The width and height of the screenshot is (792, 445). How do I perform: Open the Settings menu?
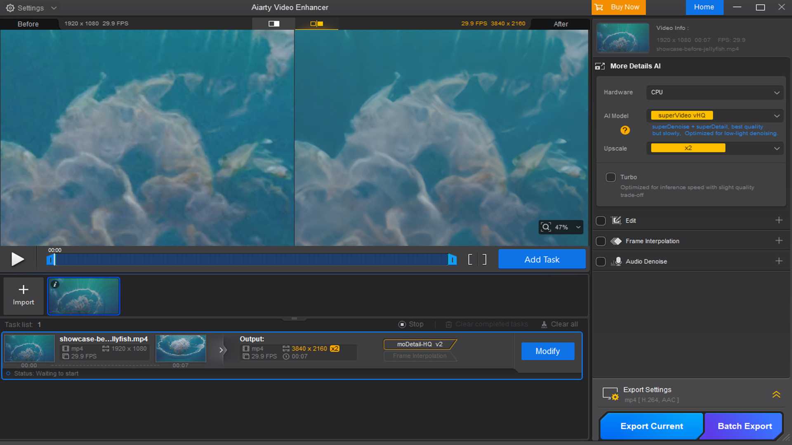pyautogui.click(x=31, y=8)
